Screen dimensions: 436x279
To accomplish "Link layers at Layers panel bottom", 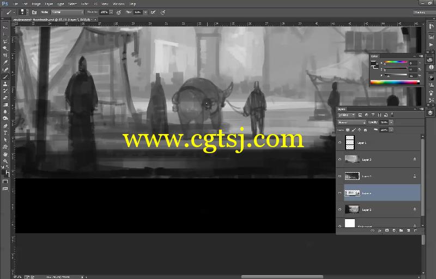I will pos(372,231).
